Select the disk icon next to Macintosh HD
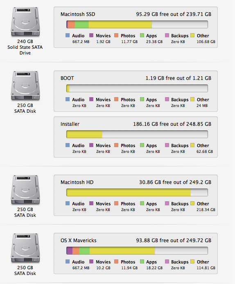Screen dimensions: 235x284 tap(25, 190)
